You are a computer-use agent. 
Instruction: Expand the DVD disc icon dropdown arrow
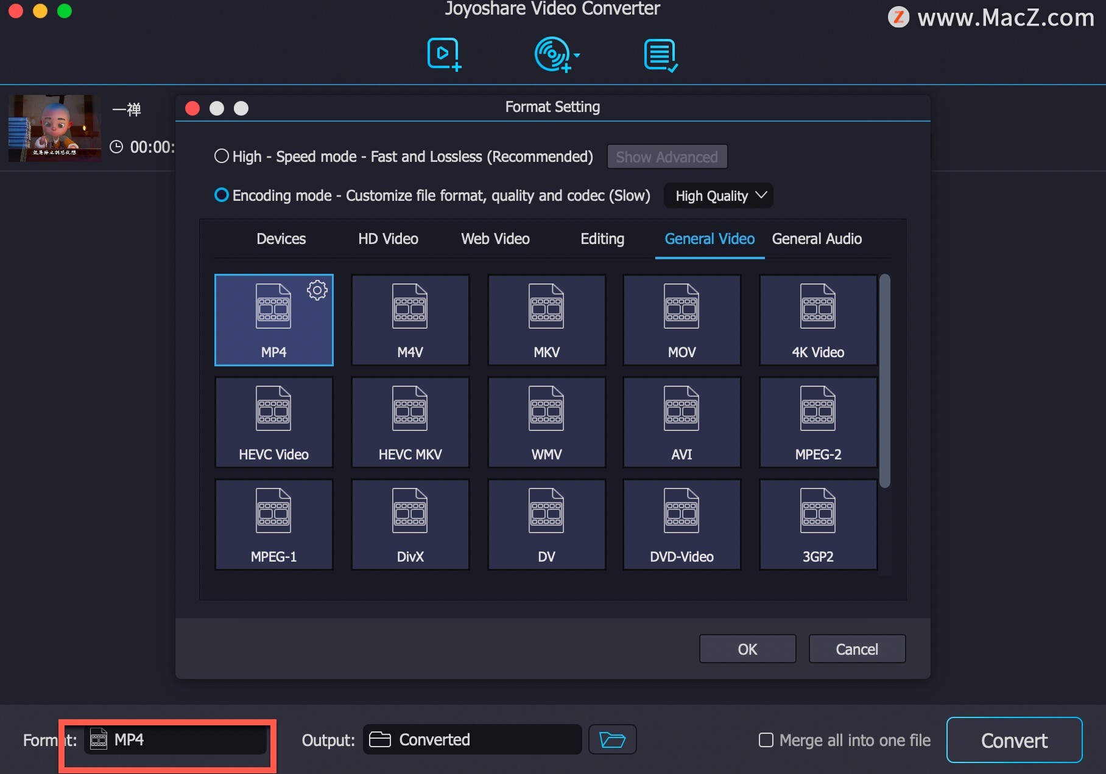(577, 55)
